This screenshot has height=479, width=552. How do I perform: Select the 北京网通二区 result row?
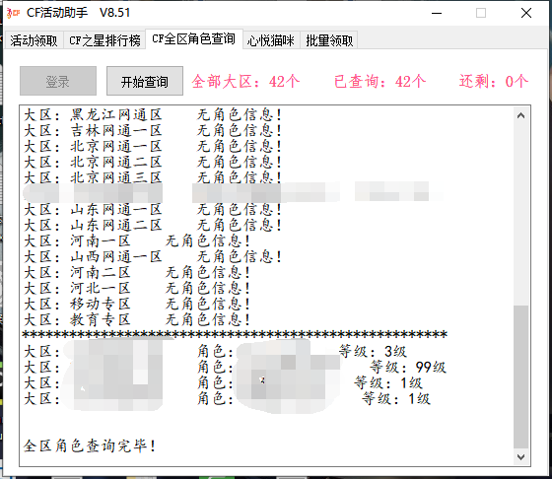(153, 163)
